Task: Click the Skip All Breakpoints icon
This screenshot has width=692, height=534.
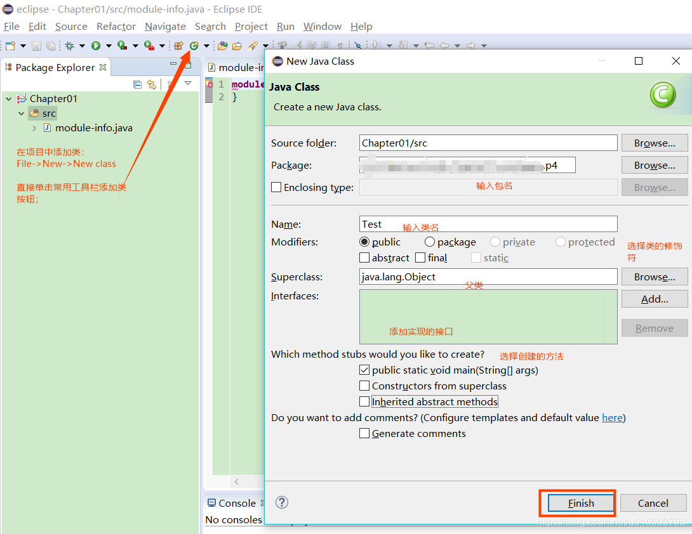Action: coord(358,46)
